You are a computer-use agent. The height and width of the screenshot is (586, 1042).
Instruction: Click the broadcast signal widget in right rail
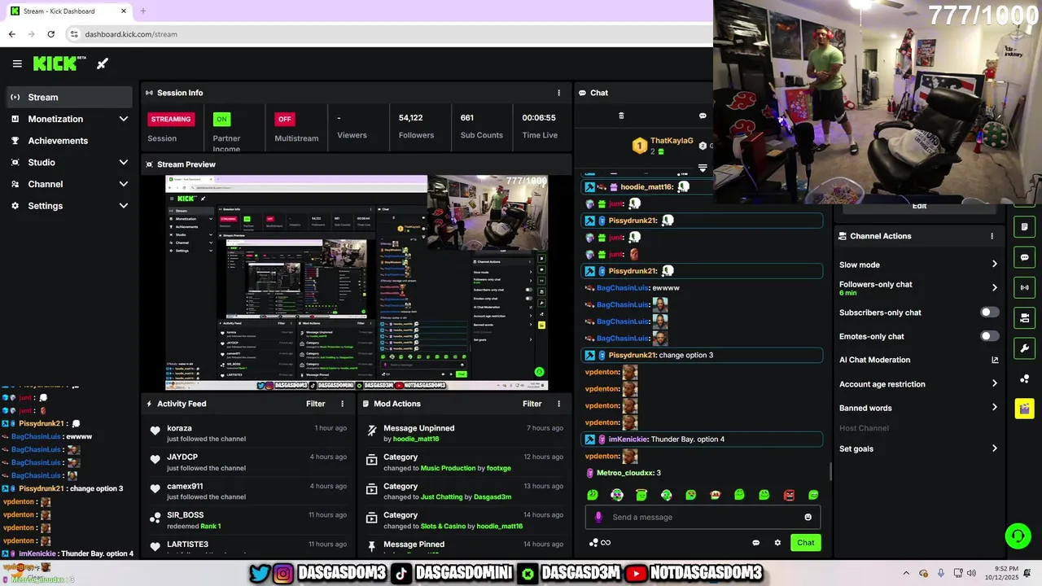coord(1024,287)
